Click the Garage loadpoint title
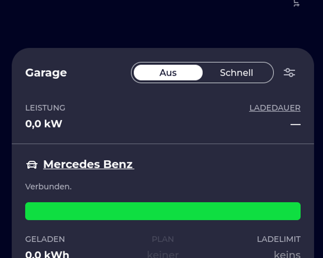The height and width of the screenshot is (258, 323). 46,73
